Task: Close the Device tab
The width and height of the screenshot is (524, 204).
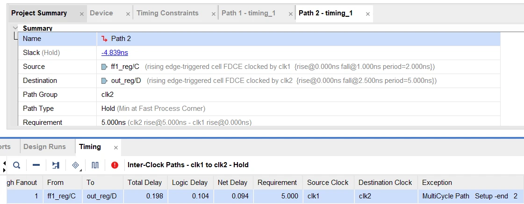Action: point(128,14)
